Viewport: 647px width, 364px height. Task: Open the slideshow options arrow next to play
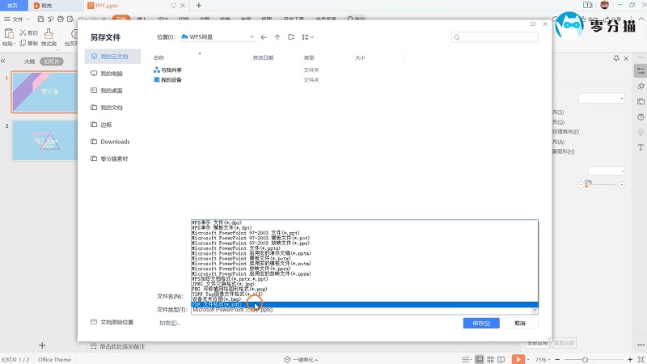tap(528, 359)
